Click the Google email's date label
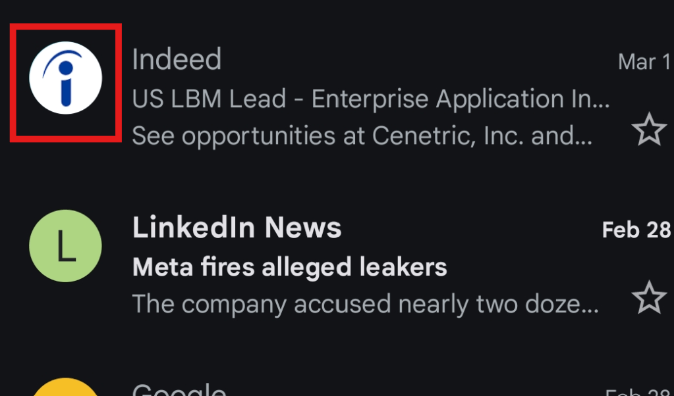Image resolution: width=674 pixels, height=396 pixels. click(x=638, y=392)
